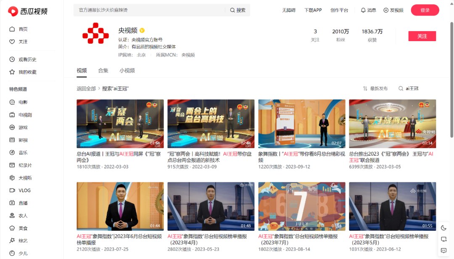Open the 首页 home icon in sidebar

[12, 29]
